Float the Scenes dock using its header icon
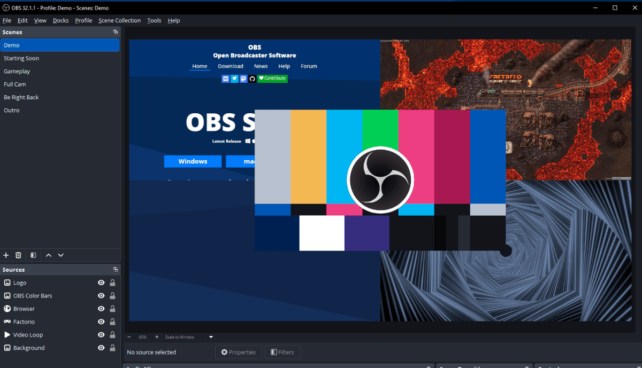Viewport: 642px width, 368px height. [115, 32]
